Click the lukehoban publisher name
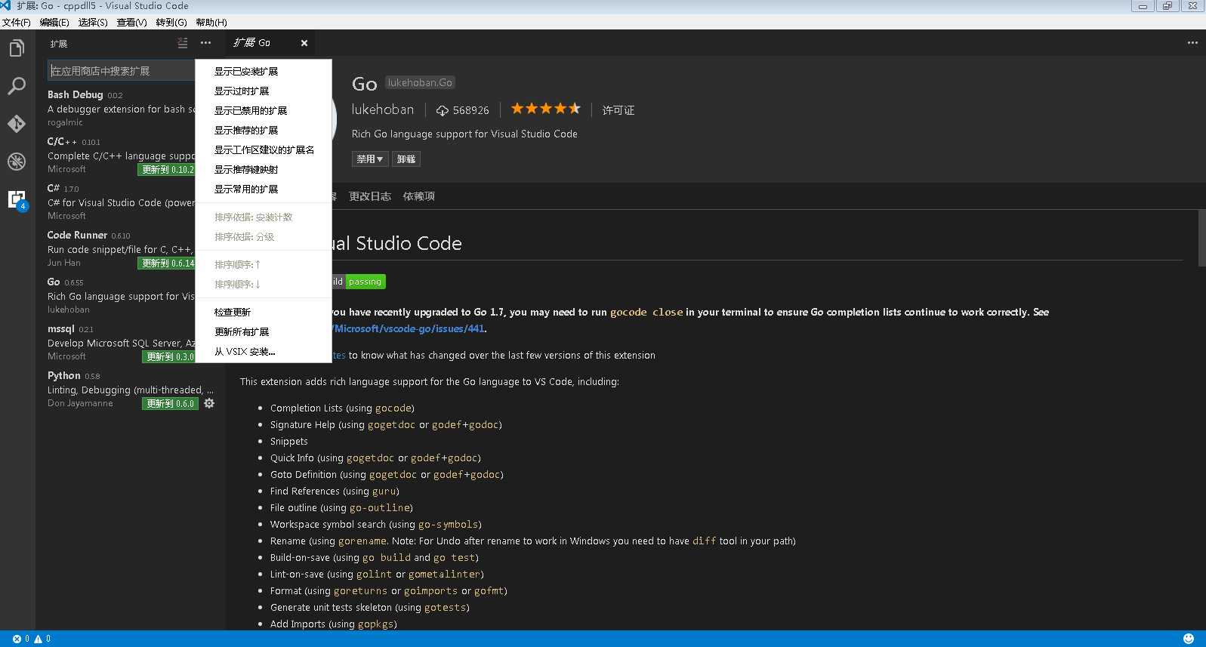 [x=383, y=109]
